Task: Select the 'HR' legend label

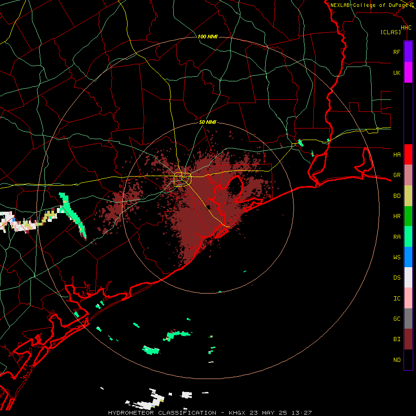Action: coord(397,216)
